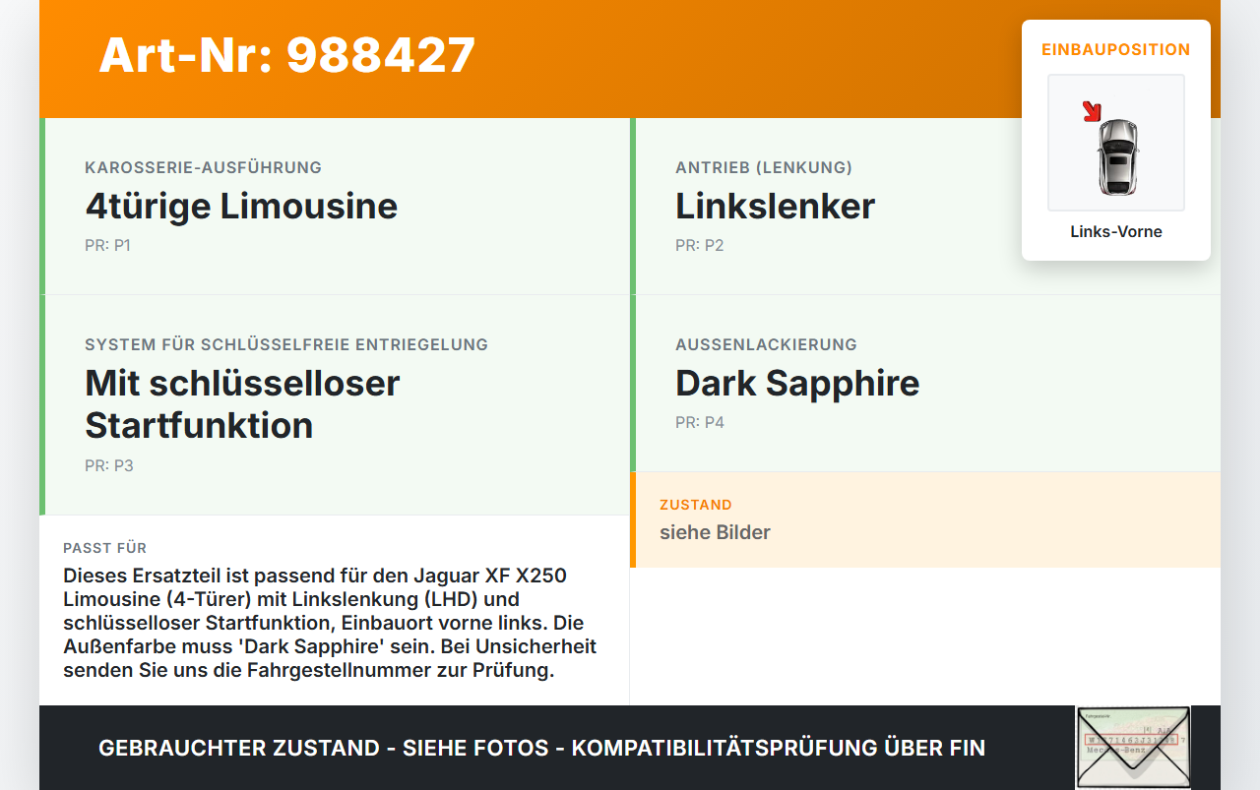Select the 4türige Limousine card
This screenshot has height=790, width=1260.
click(x=335, y=207)
